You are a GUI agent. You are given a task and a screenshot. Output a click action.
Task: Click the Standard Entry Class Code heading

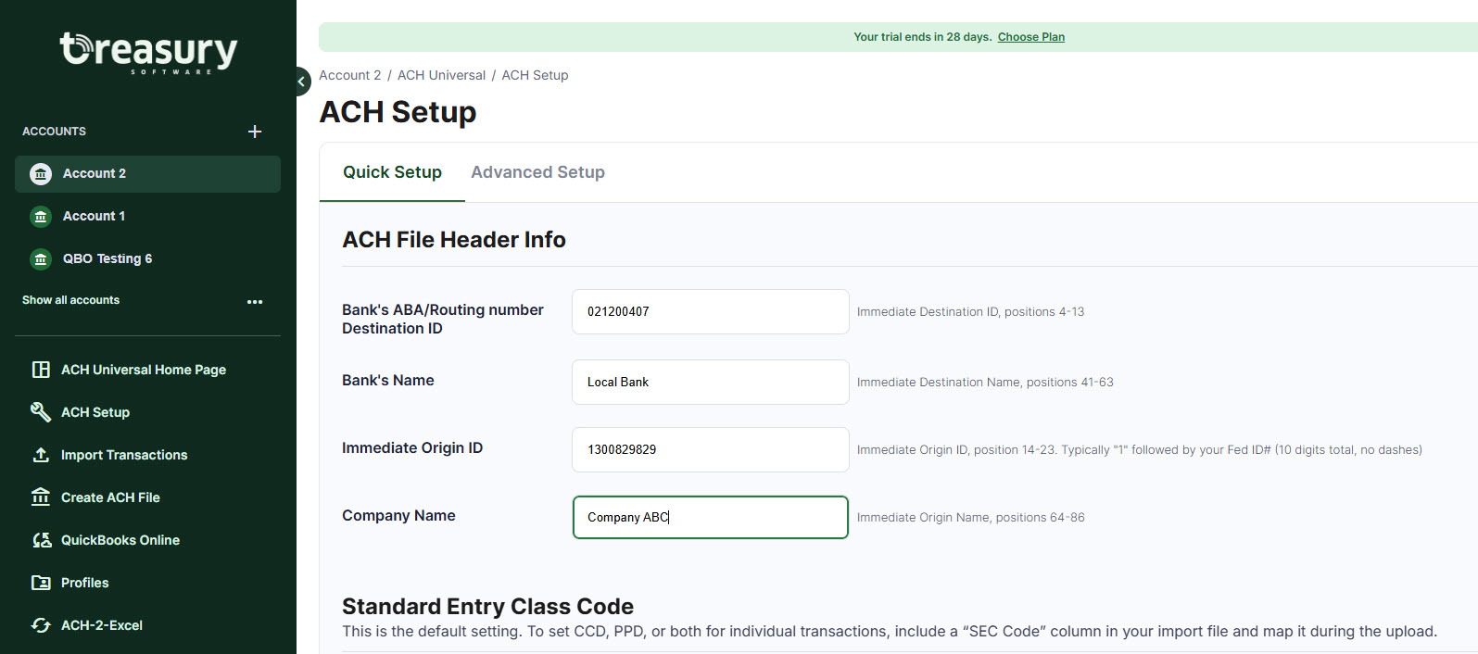click(487, 607)
